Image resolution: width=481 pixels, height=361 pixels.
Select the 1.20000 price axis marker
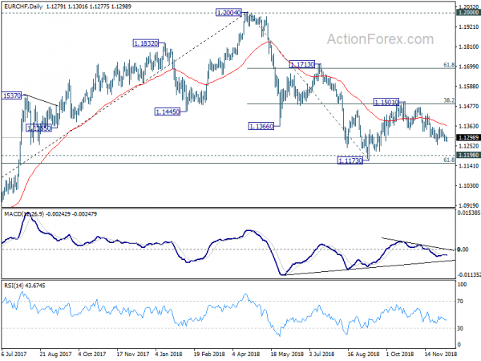pos(468,12)
